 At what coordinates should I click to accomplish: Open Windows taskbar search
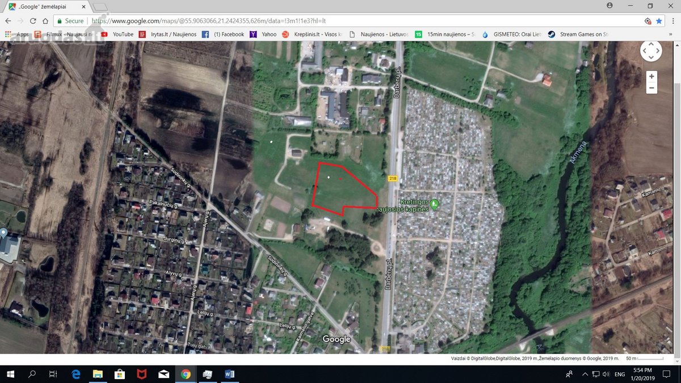click(x=32, y=374)
